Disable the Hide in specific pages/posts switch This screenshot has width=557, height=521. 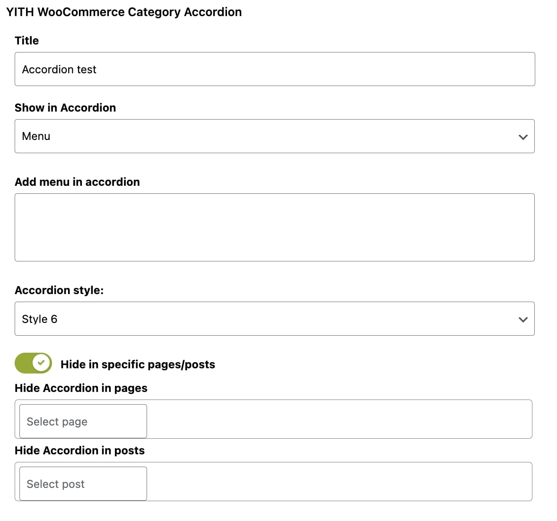pyautogui.click(x=33, y=363)
